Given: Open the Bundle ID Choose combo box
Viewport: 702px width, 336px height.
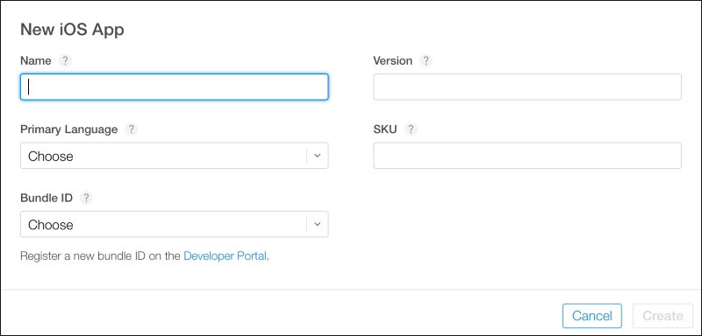Looking at the screenshot, I should pyautogui.click(x=174, y=224).
